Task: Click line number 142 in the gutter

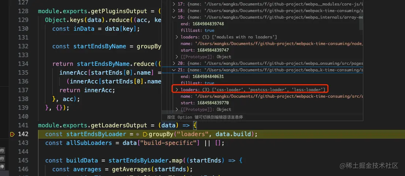Action: [x=23, y=134]
